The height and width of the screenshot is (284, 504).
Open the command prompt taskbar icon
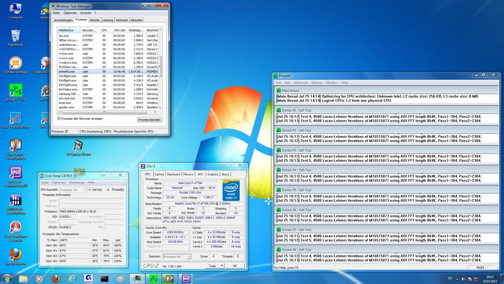tap(105, 279)
